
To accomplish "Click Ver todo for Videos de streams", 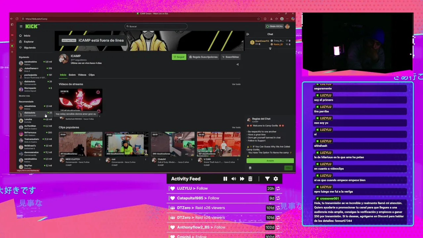I will click(x=236, y=84).
